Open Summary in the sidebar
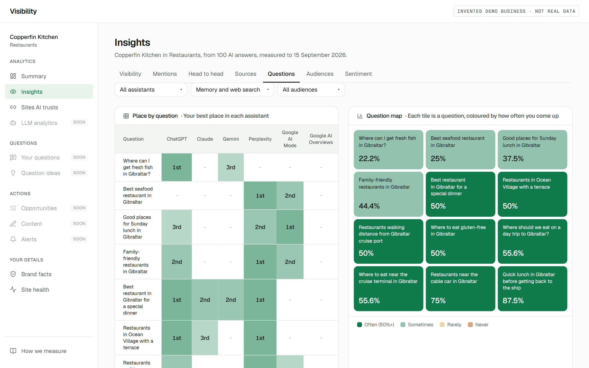The height and width of the screenshot is (368, 589). 49,76
